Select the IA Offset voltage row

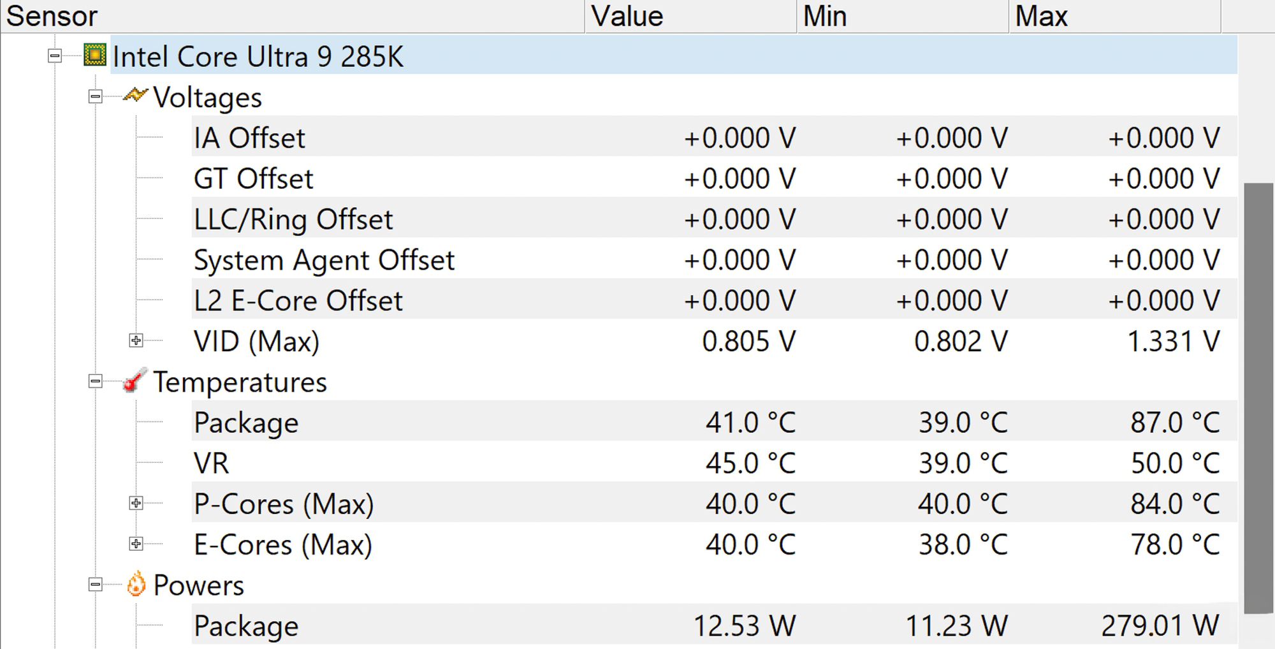click(x=714, y=137)
